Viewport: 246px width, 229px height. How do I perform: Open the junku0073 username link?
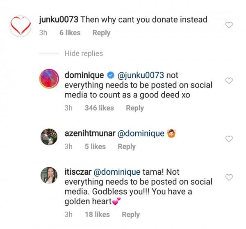tap(57, 19)
